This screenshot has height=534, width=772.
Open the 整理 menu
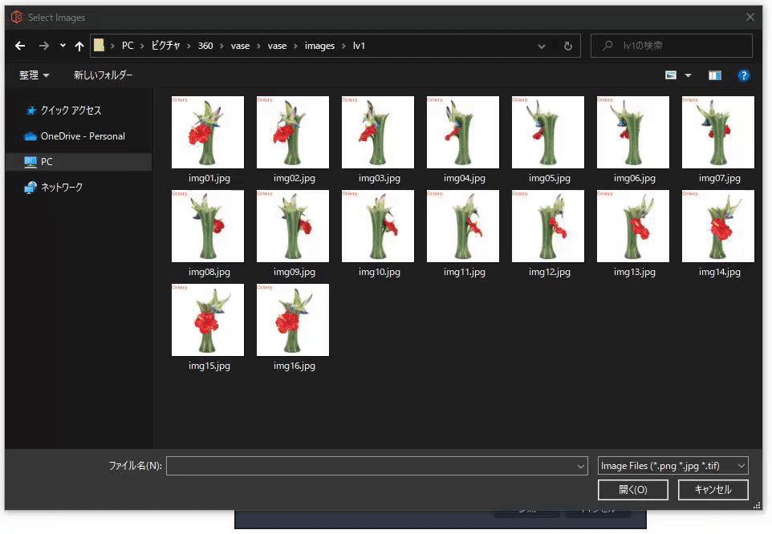(34, 75)
